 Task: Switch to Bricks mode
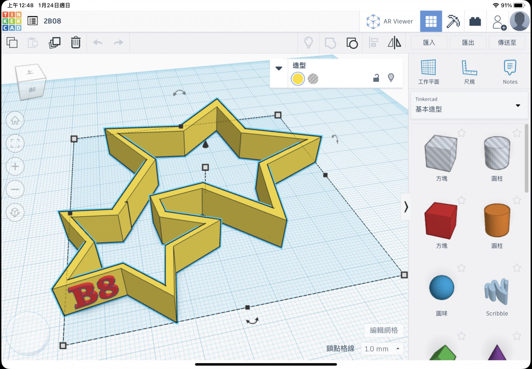click(x=475, y=22)
